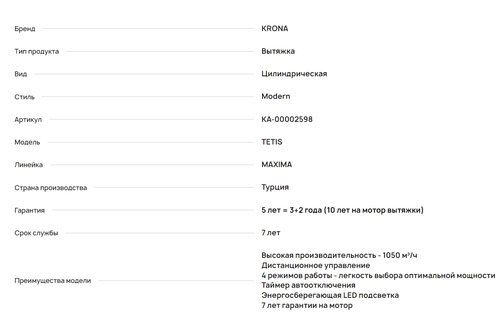Click the Гарантия row label

pyautogui.click(x=29, y=211)
